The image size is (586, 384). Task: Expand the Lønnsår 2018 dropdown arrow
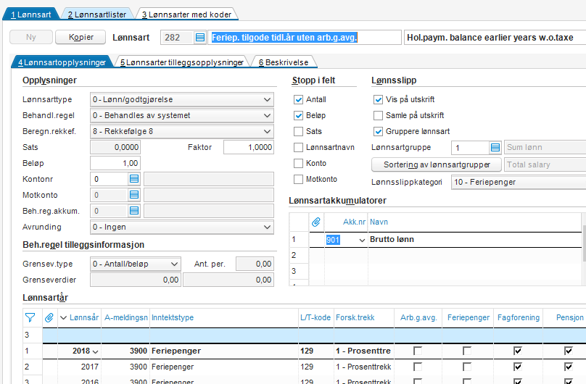95,351
